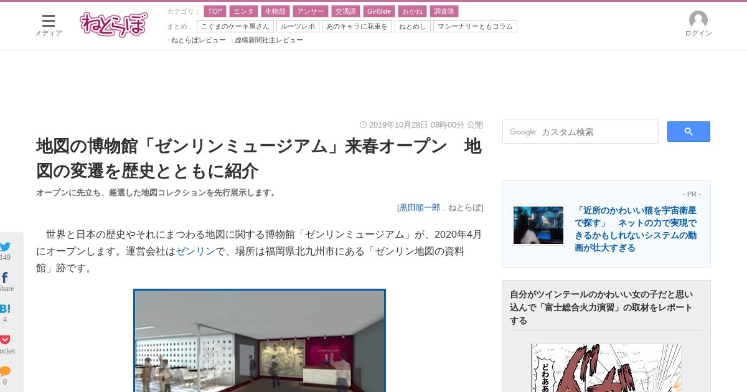Viewport: 747px width, 392px height.
Task: Open author 黒田順一郎 link
Action: tap(420, 207)
